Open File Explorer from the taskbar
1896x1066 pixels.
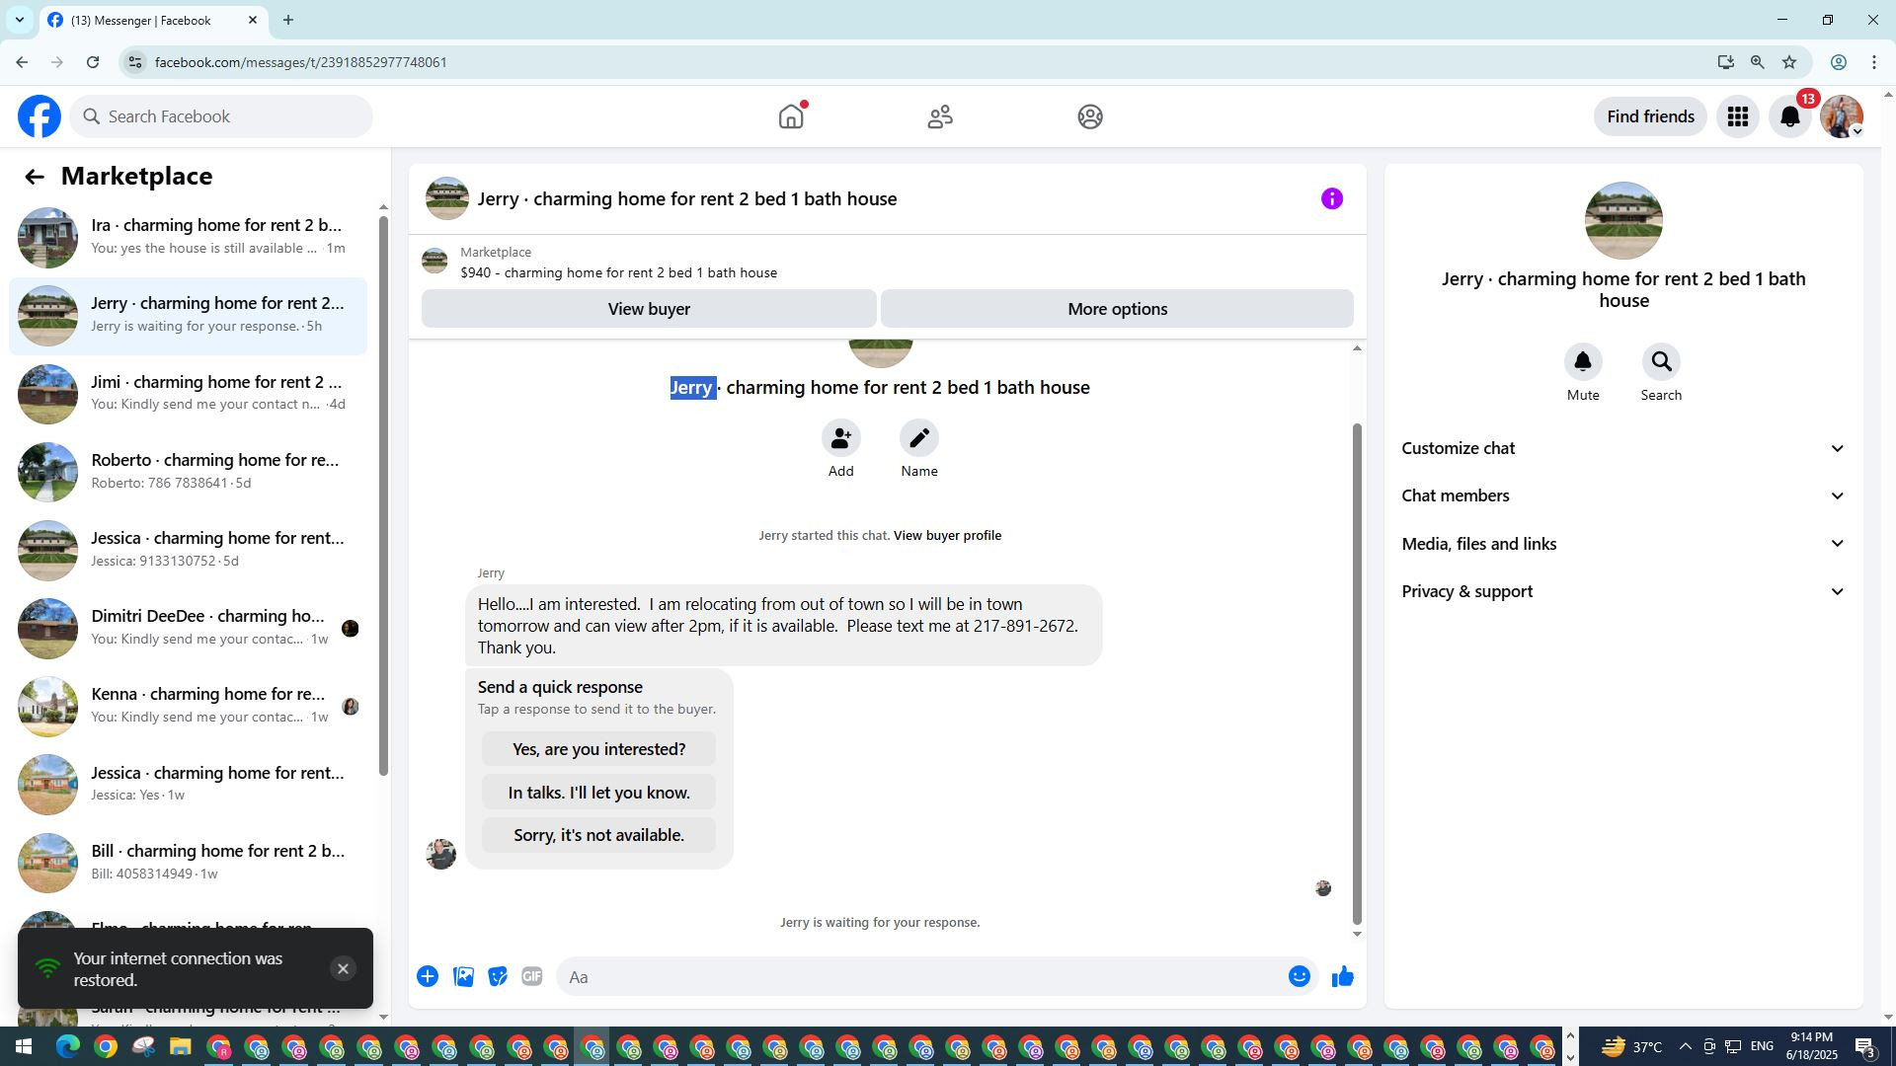tap(180, 1046)
